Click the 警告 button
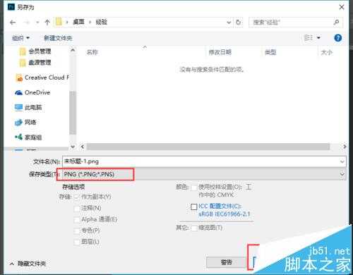Viewport: 353px width, 275px height. coord(226,262)
